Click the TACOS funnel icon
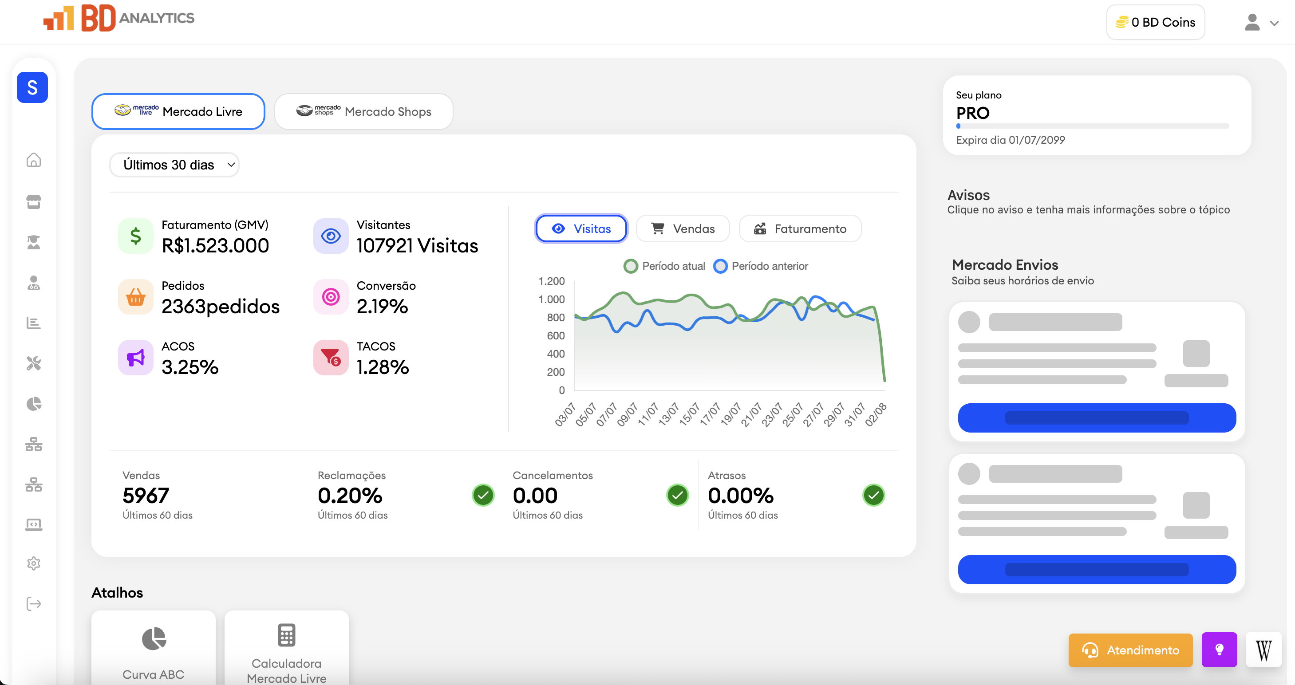Image resolution: width=1295 pixels, height=685 pixels. coord(331,357)
